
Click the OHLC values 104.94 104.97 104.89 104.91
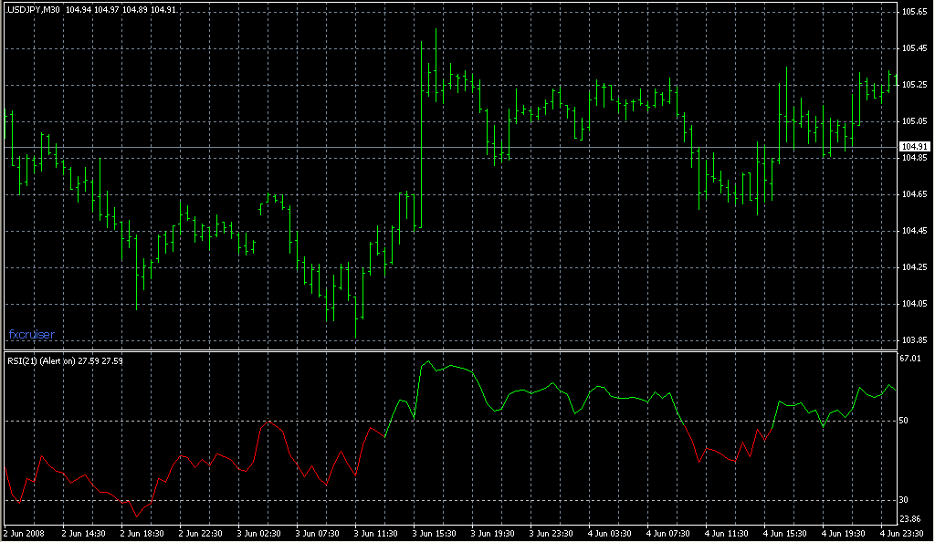[121, 10]
